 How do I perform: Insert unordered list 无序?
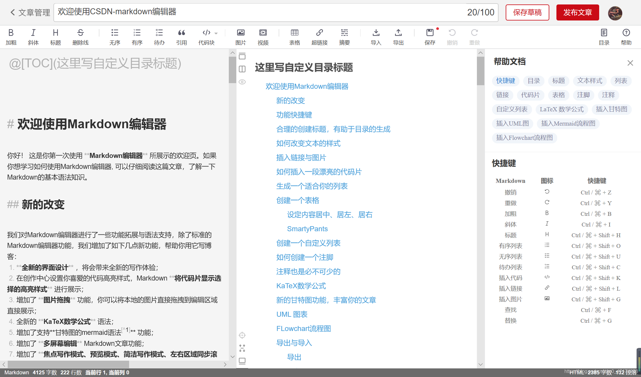(115, 37)
